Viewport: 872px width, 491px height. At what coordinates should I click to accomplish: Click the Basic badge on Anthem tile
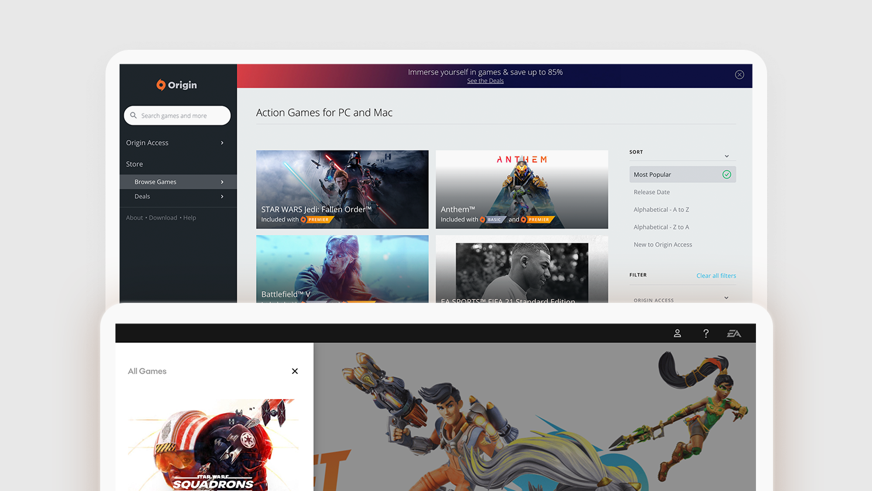coord(492,220)
